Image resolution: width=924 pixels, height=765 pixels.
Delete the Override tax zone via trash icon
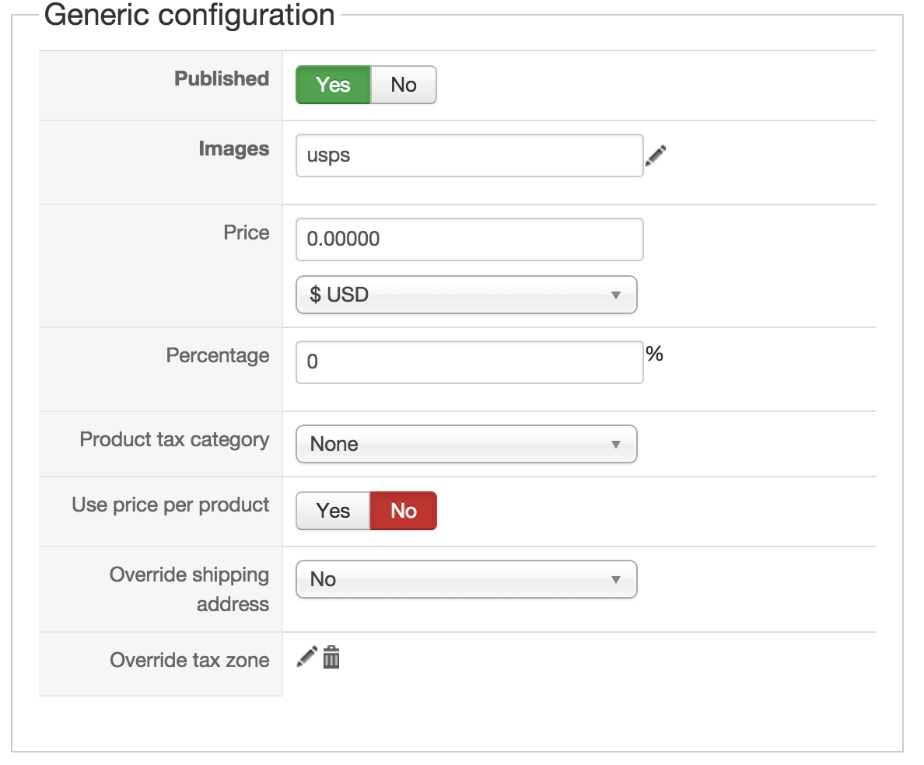(x=331, y=657)
